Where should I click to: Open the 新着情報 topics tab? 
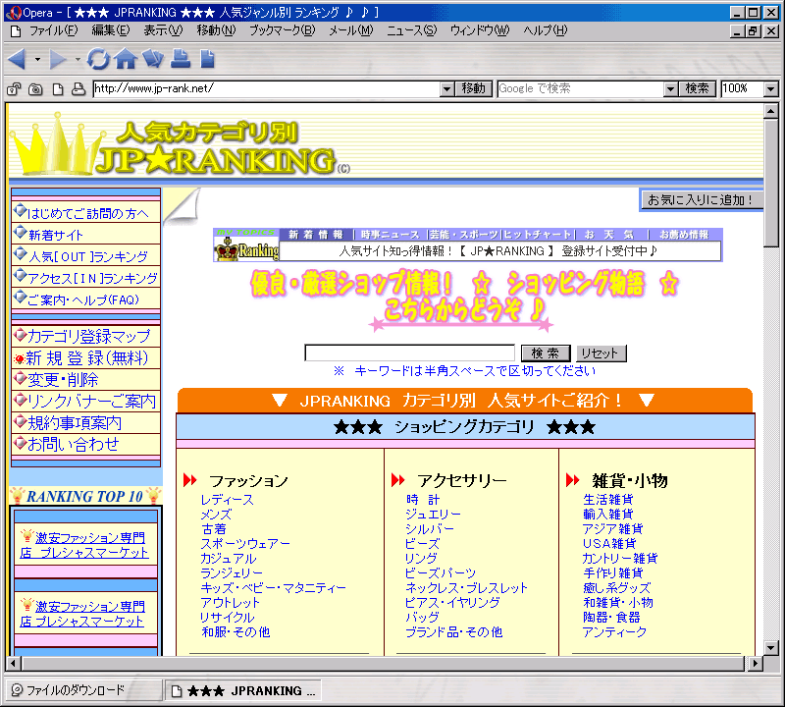point(315,235)
